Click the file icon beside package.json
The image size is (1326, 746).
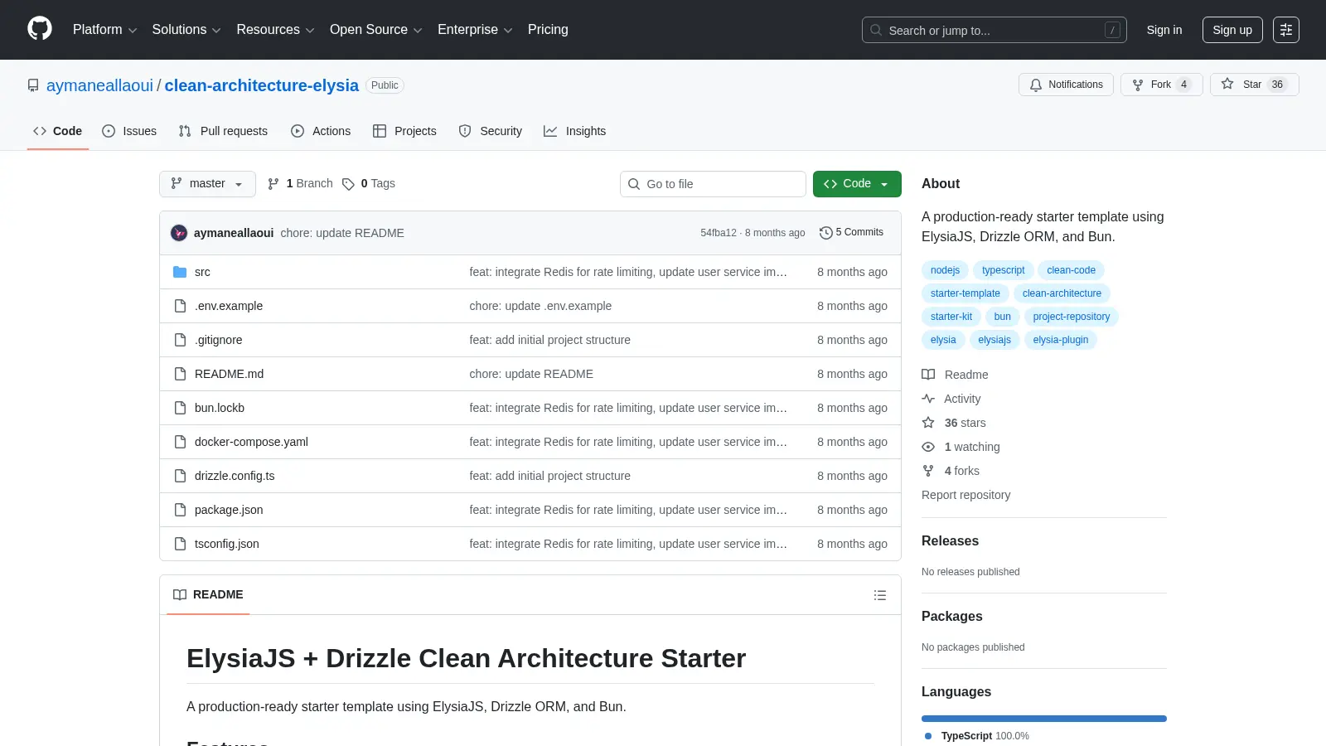coord(180,510)
